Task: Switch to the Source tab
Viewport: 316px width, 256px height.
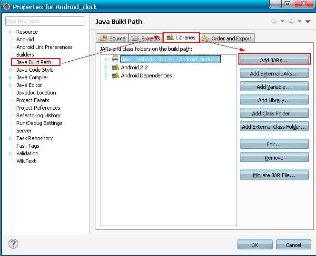Action: 112,38
